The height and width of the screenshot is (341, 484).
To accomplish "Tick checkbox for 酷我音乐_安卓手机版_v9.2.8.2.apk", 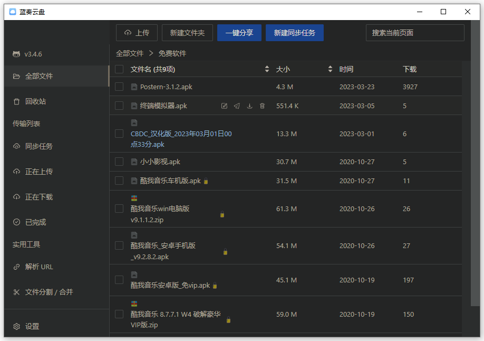I will tap(119, 245).
